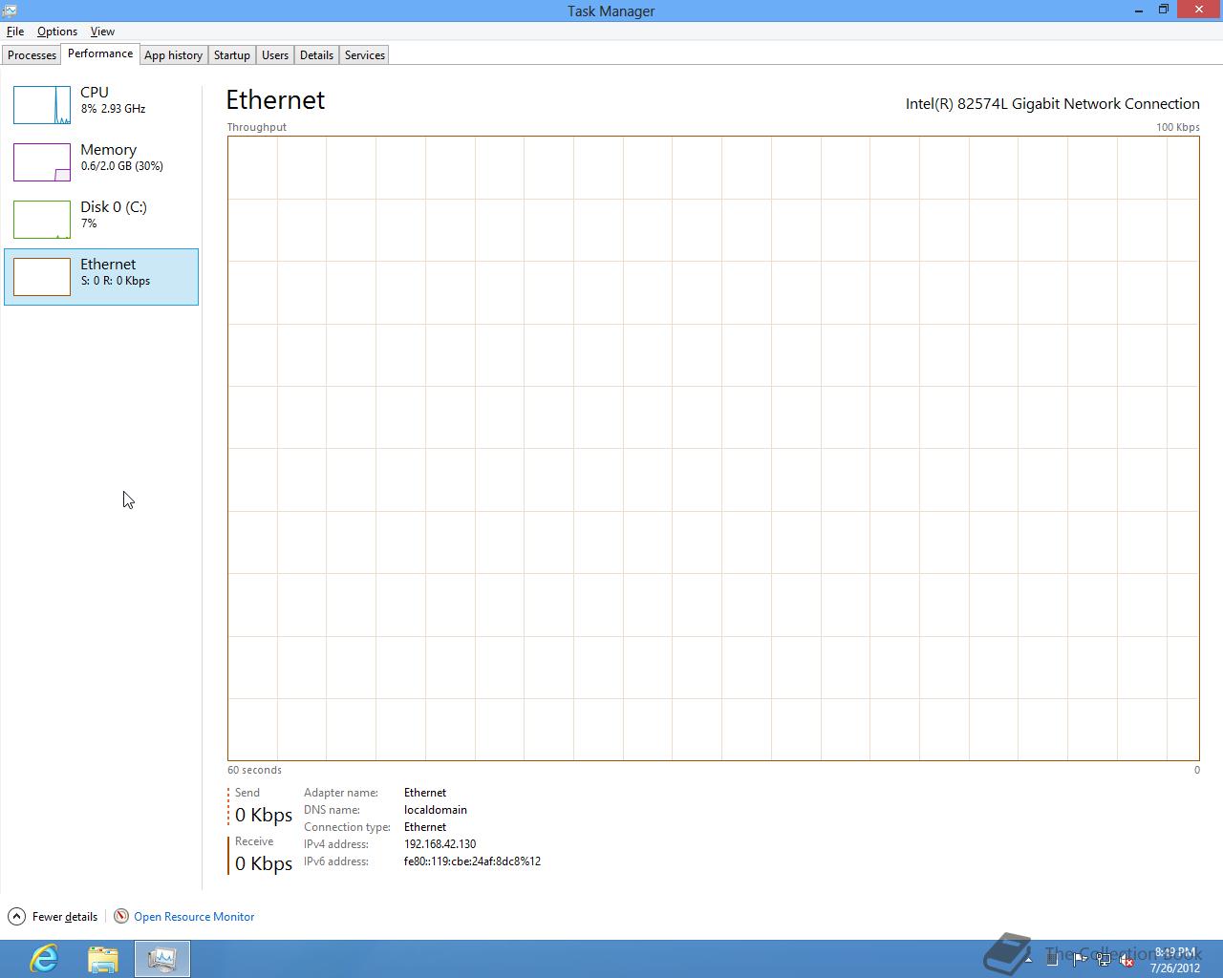Open the Options menu
Screen dimensions: 1223x978
57,32
